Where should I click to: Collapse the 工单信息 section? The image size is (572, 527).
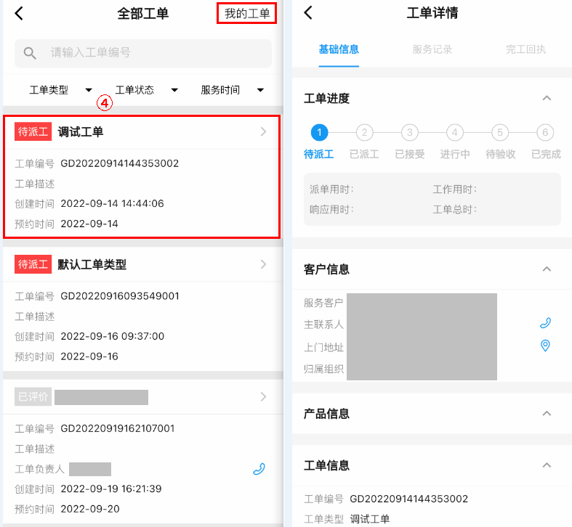pyautogui.click(x=547, y=465)
